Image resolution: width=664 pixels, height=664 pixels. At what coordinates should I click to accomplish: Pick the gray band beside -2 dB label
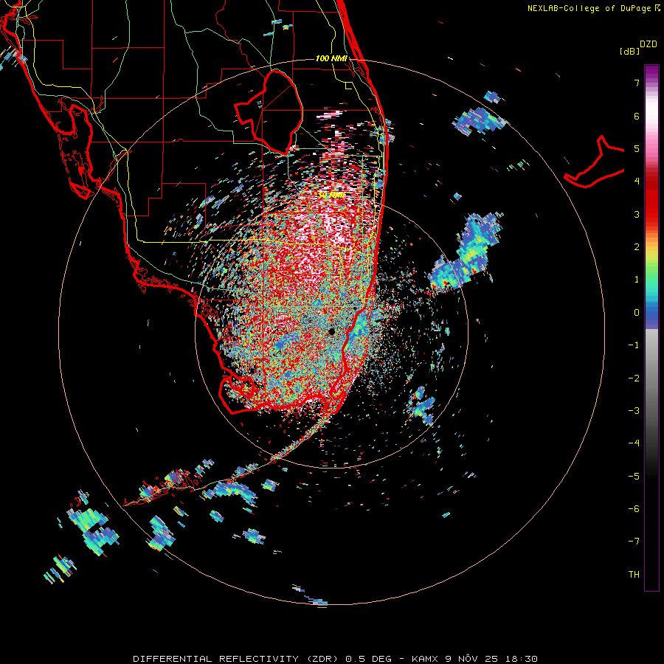pos(651,378)
